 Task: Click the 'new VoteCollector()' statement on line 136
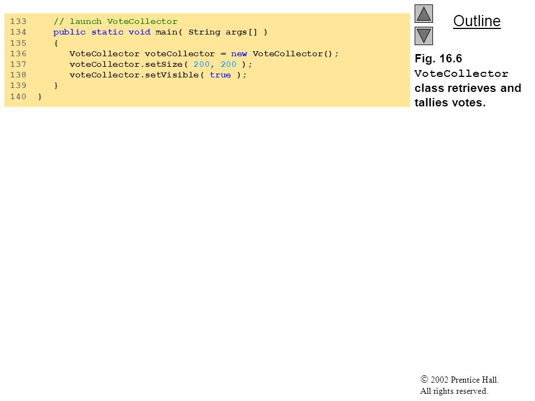tap(204, 54)
